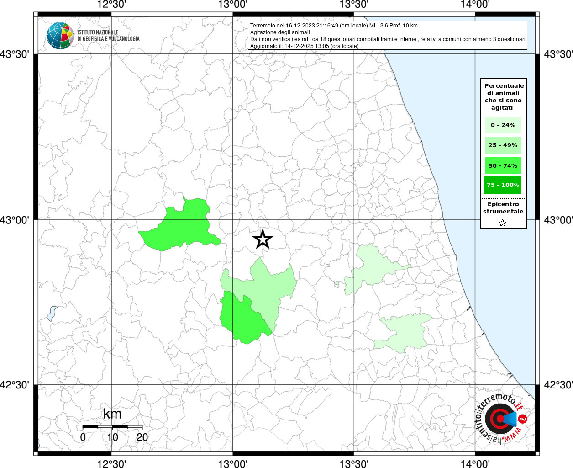
Task: Click the 25 - 49% legend swatch
Action: coord(503,145)
